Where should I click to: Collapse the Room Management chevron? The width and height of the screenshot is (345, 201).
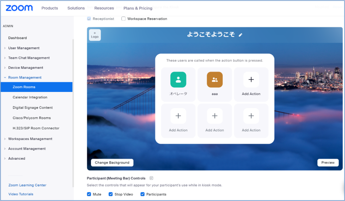click(x=5, y=78)
